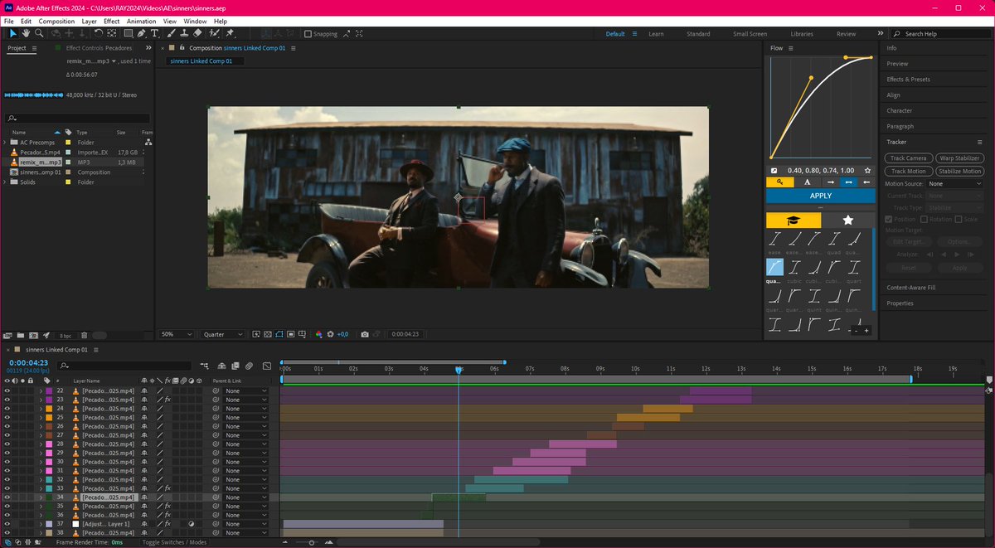Viewport: 995px width, 548px height.
Task: Click the Flow APPLY button
Action: pos(820,196)
